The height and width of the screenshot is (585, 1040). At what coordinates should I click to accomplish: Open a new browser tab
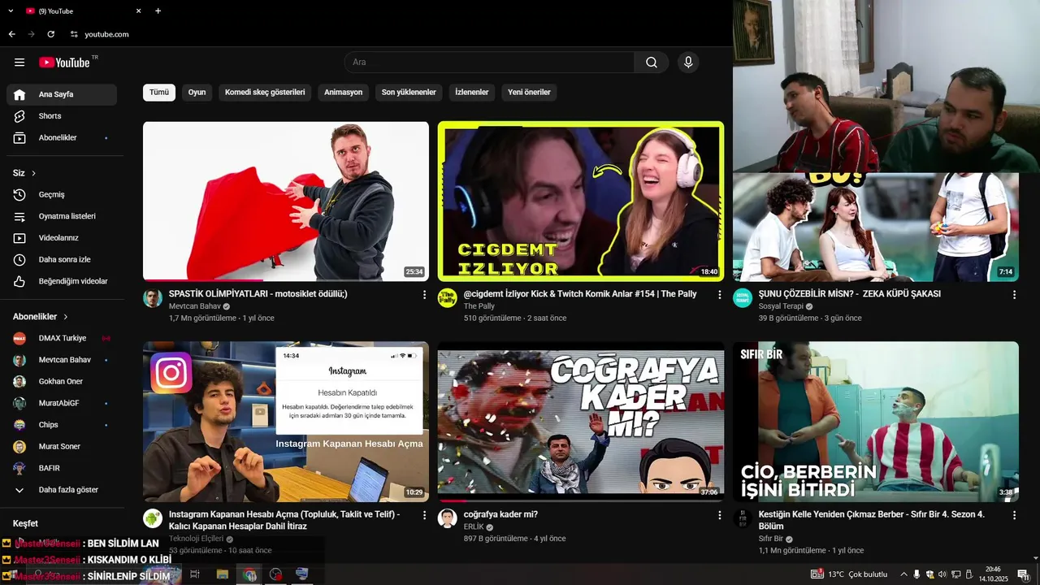158,11
